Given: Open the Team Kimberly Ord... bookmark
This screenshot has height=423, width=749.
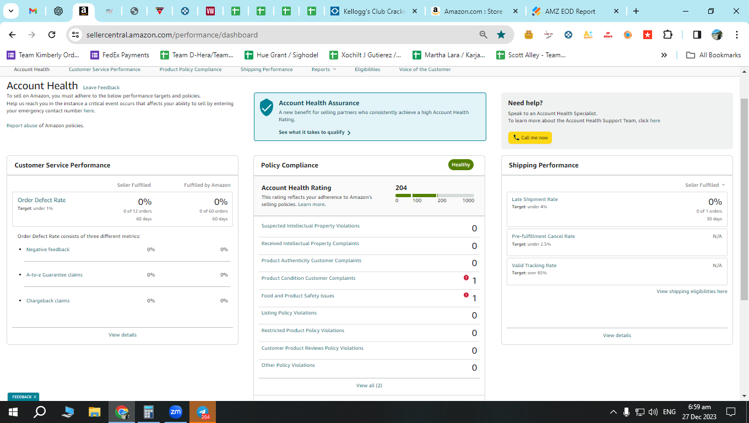Looking at the screenshot, I should coord(43,55).
